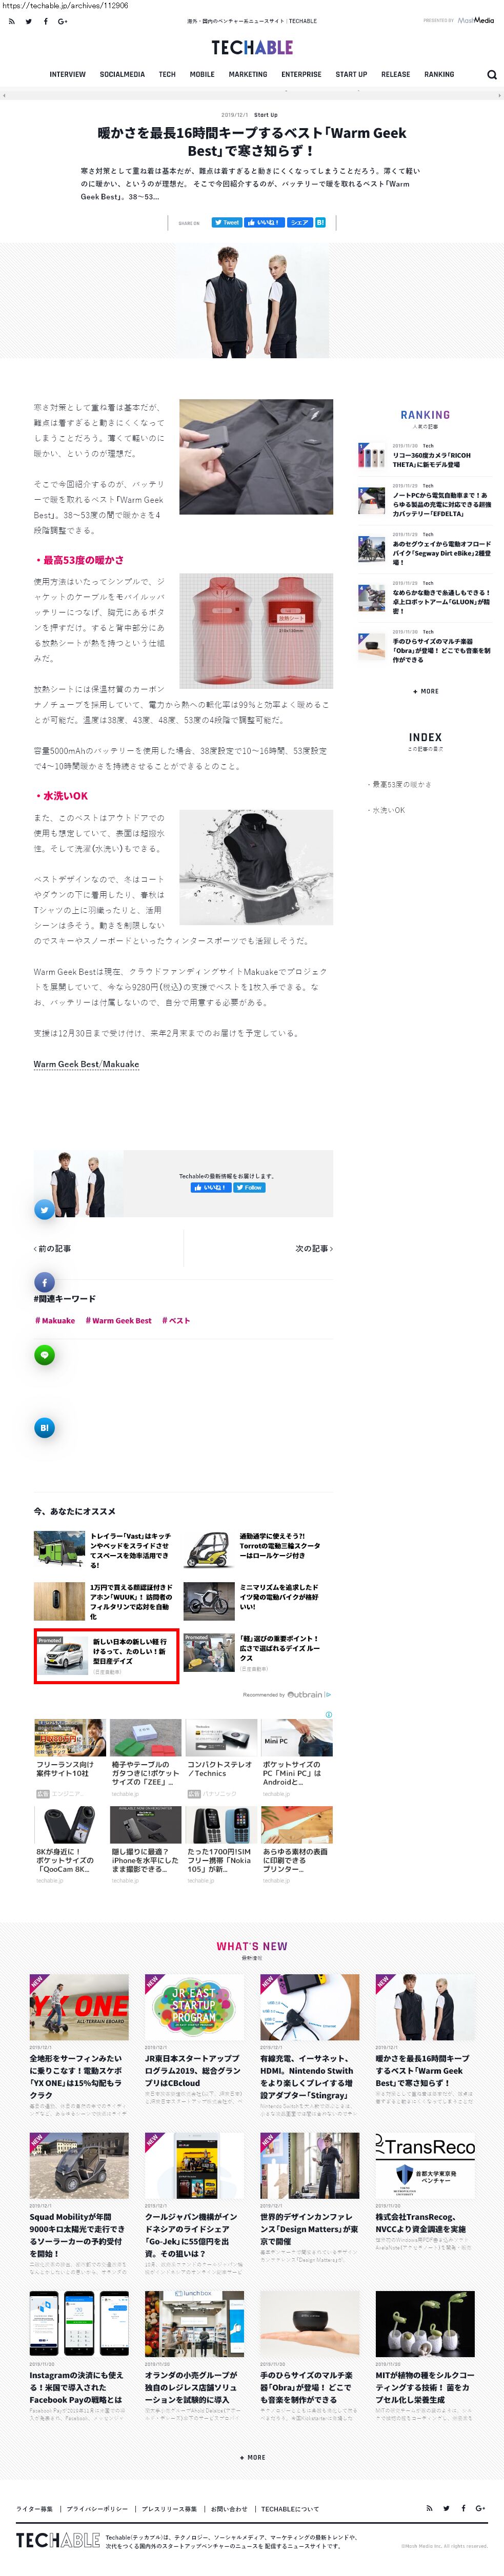
Task: Share via the green LINE circle icon
Action: (44, 1355)
